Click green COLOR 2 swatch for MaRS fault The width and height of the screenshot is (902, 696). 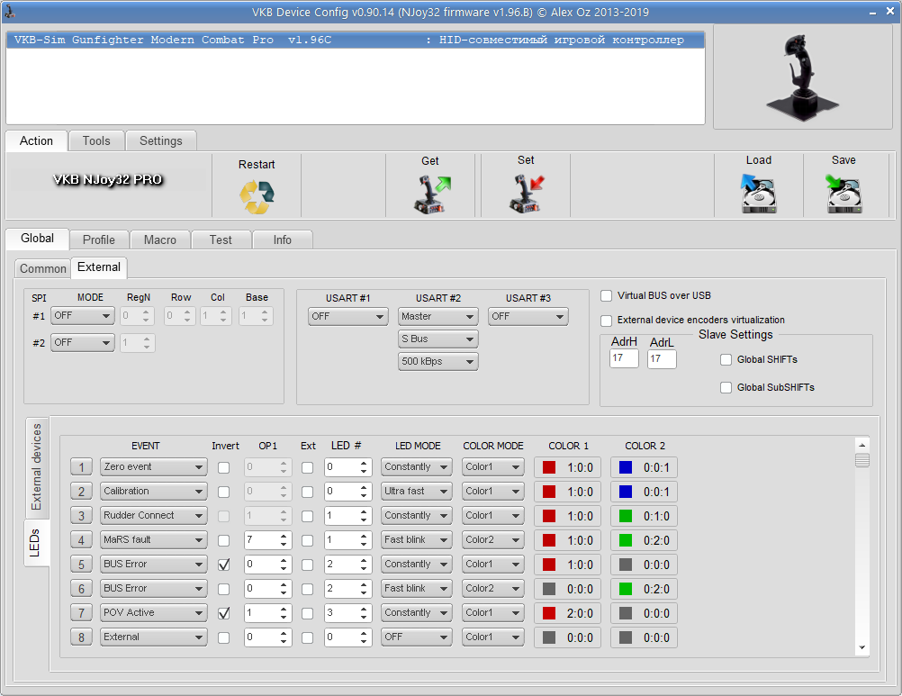[626, 540]
